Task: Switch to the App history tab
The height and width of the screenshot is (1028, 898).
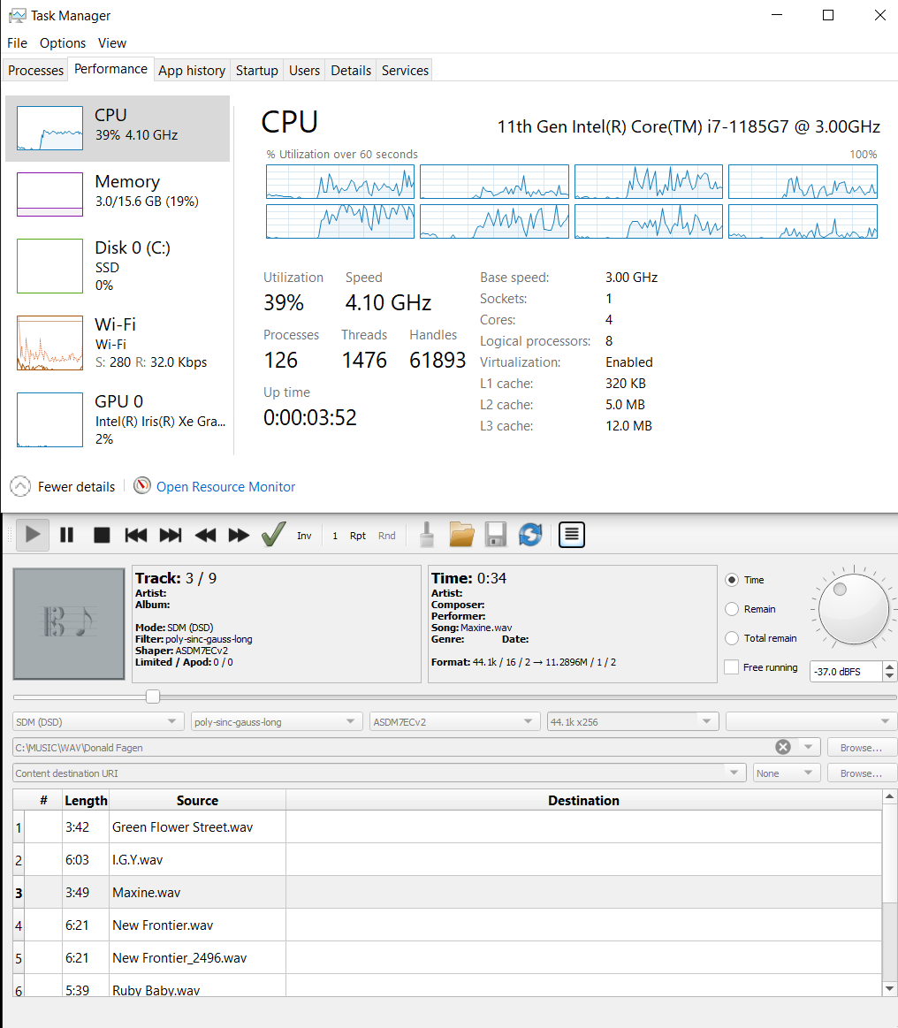Action: point(192,70)
